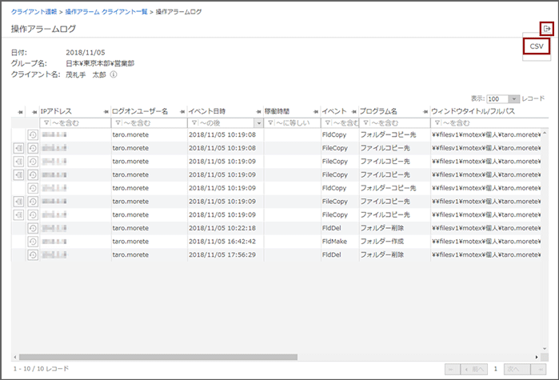The height and width of the screenshot is (380, 559).
Task: Click クライアント遠隔 breadcrumb link
Action: (32, 12)
